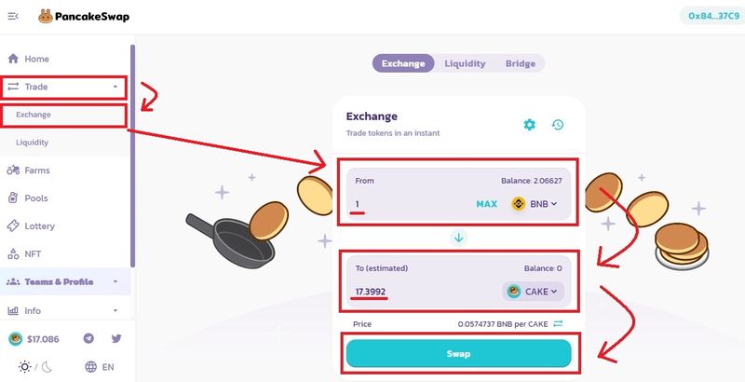The width and height of the screenshot is (745, 382).
Task: Switch token order with down arrow
Action: click(458, 238)
